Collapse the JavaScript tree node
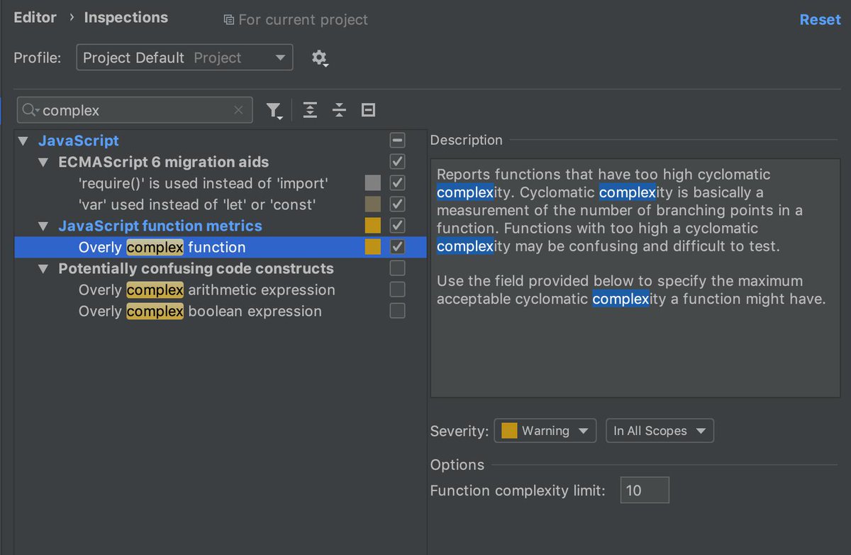The height and width of the screenshot is (555, 851). 23,141
